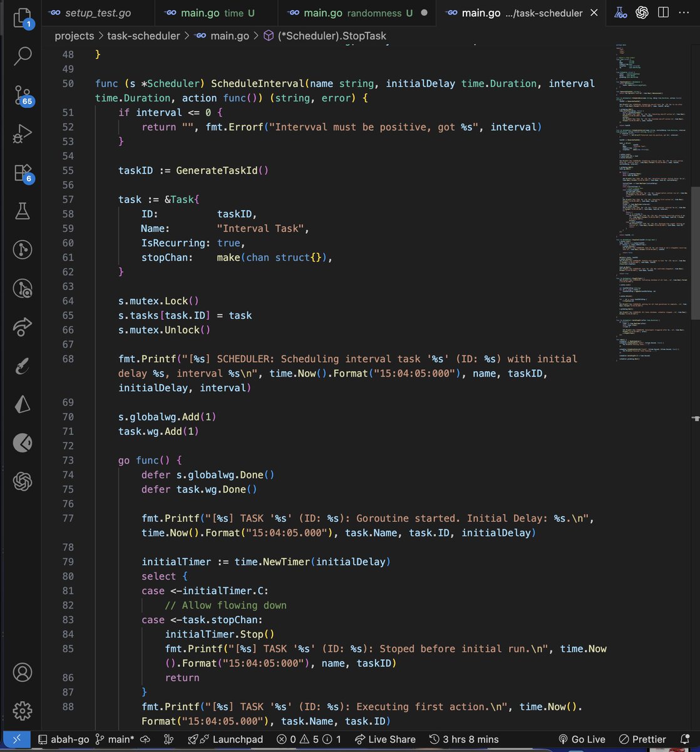Screen dimensions: 700x752
Task: Click line number 50 in gutter
Action: [x=68, y=83]
